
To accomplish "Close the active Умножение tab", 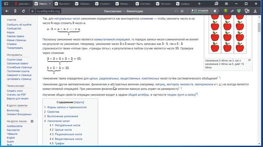I will point(50,4).
